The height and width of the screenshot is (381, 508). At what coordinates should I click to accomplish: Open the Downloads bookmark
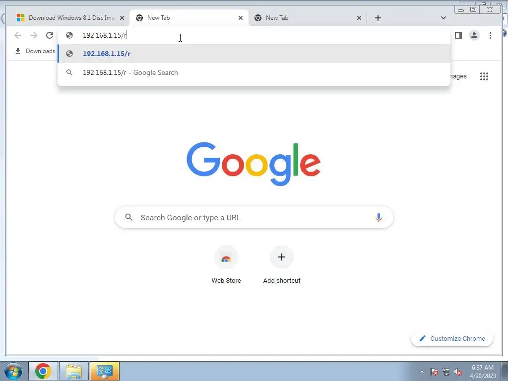[x=35, y=51]
